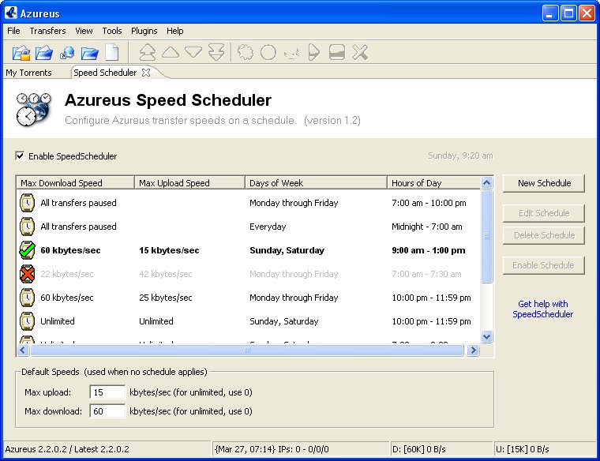Click watch icon for Unlimited Sunday, Saturday row

pyautogui.click(x=27, y=321)
